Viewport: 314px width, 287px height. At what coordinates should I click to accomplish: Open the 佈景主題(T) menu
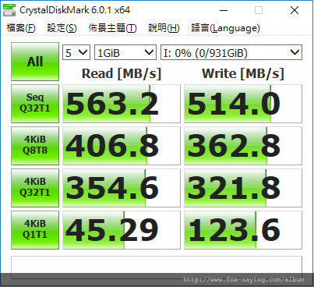tap(112, 28)
